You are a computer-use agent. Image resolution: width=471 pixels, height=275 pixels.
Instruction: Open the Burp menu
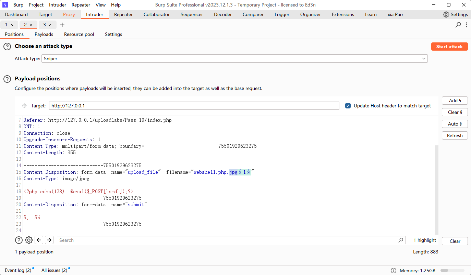coord(18,5)
